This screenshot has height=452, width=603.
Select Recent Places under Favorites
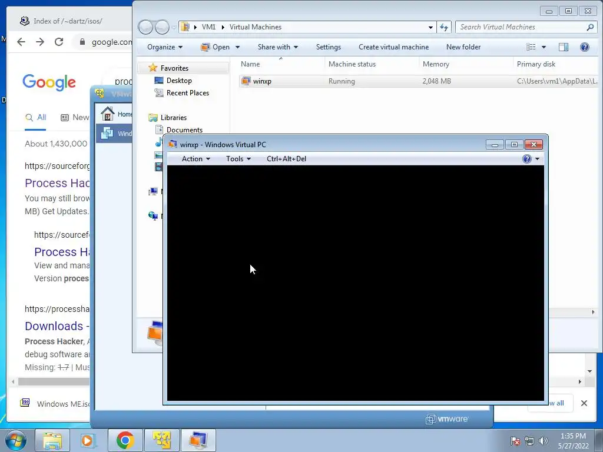[188, 92]
